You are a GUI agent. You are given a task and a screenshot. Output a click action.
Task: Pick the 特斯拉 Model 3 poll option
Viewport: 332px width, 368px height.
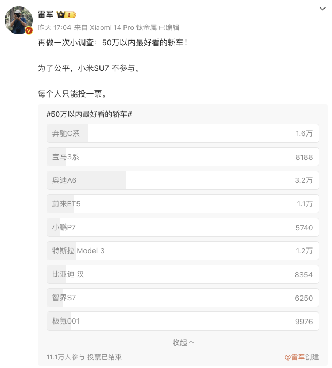point(183,251)
